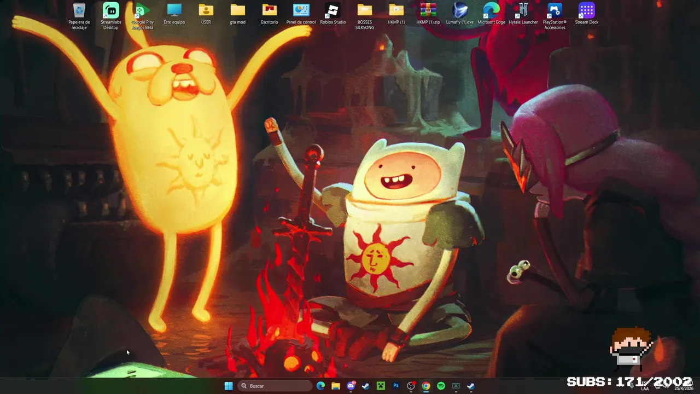Image resolution: width=700 pixels, height=394 pixels.
Task: Select the USER folder on desktop
Action: [206, 14]
